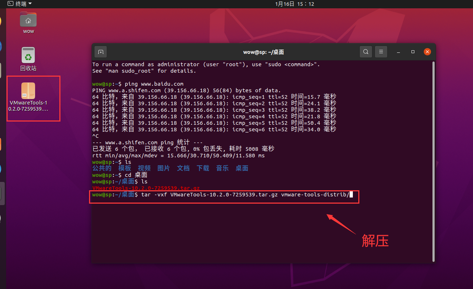Viewport: 473px width, 289px height.
Task: Click the 文档 directory in ls output
Action: tap(183, 168)
